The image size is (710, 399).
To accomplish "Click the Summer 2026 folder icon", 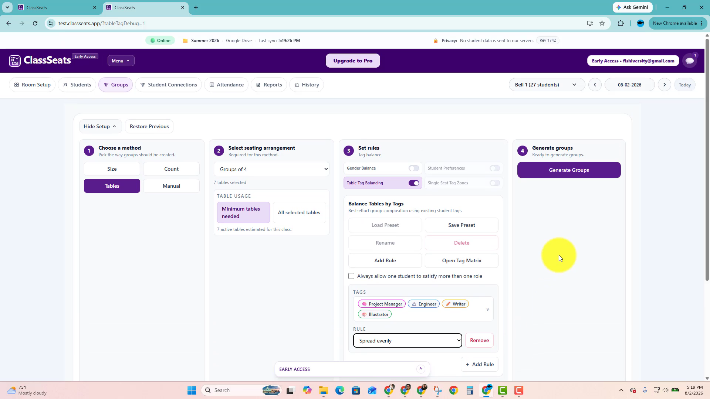I will 185,41.
